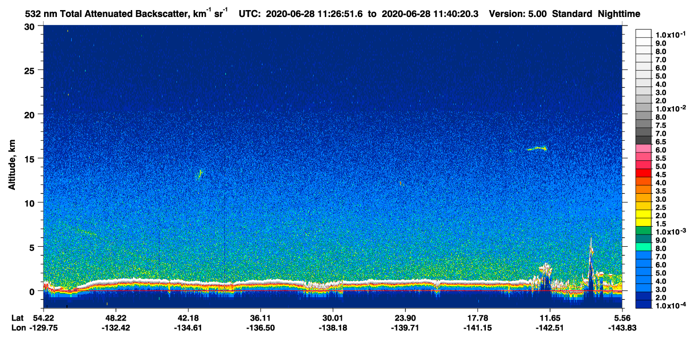Viewport: 691px width, 354px height.
Task: Click the colorbar label '1.0x10-1'
Action: [x=670, y=34]
